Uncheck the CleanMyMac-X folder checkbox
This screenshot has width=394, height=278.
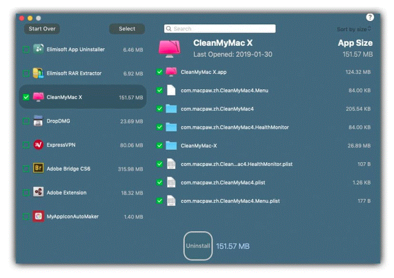[159, 146]
